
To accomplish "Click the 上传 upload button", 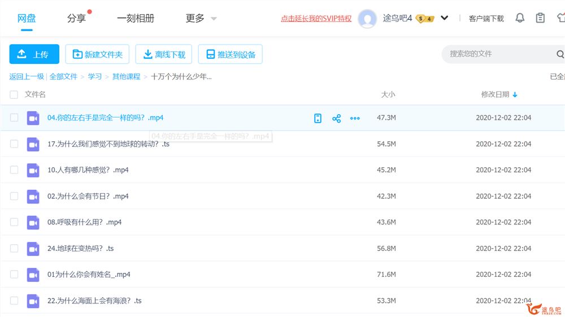I will 34,54.
